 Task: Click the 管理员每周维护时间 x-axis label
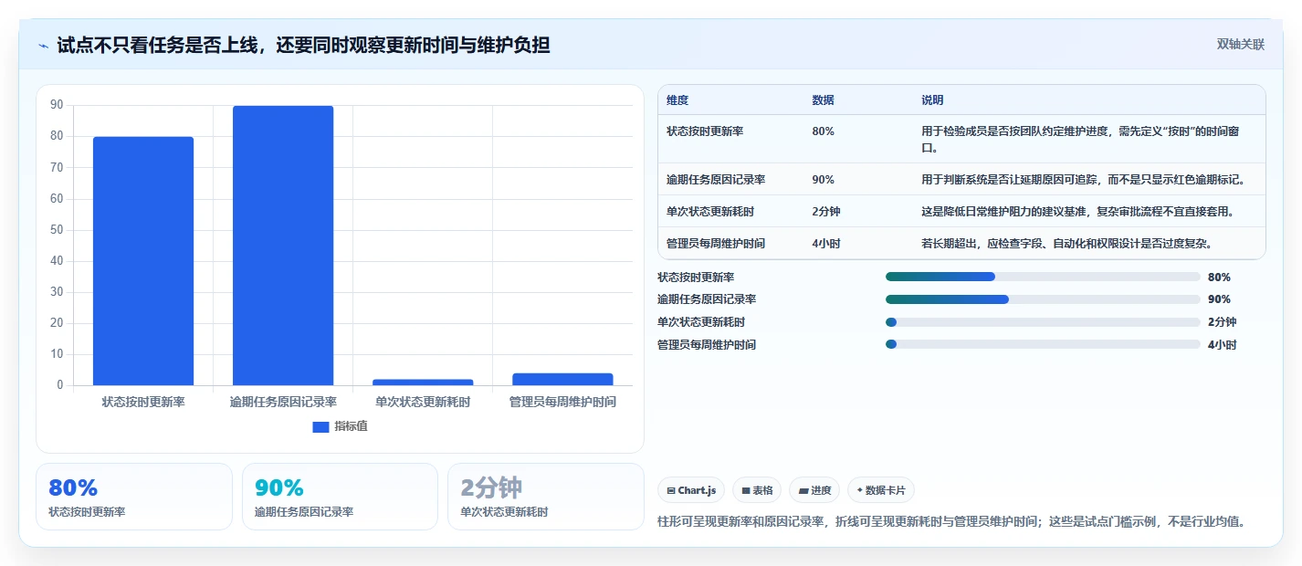point(562,402)
